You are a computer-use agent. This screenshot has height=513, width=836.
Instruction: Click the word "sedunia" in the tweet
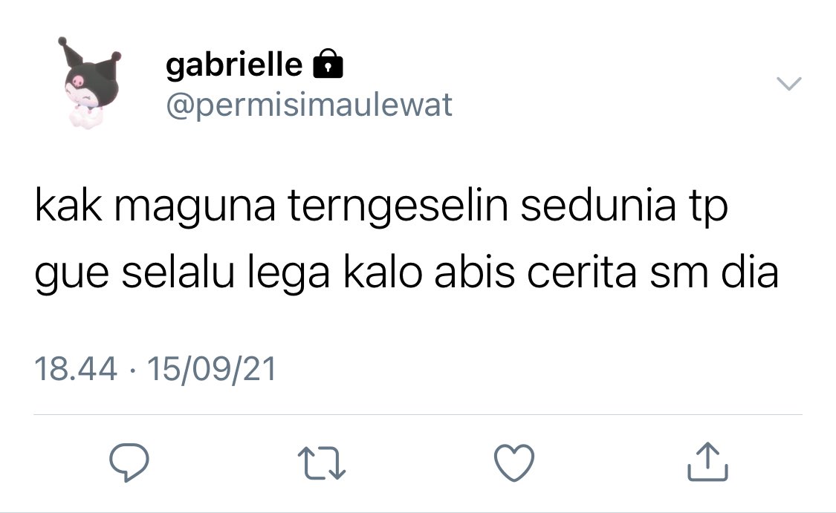[599, 205]
